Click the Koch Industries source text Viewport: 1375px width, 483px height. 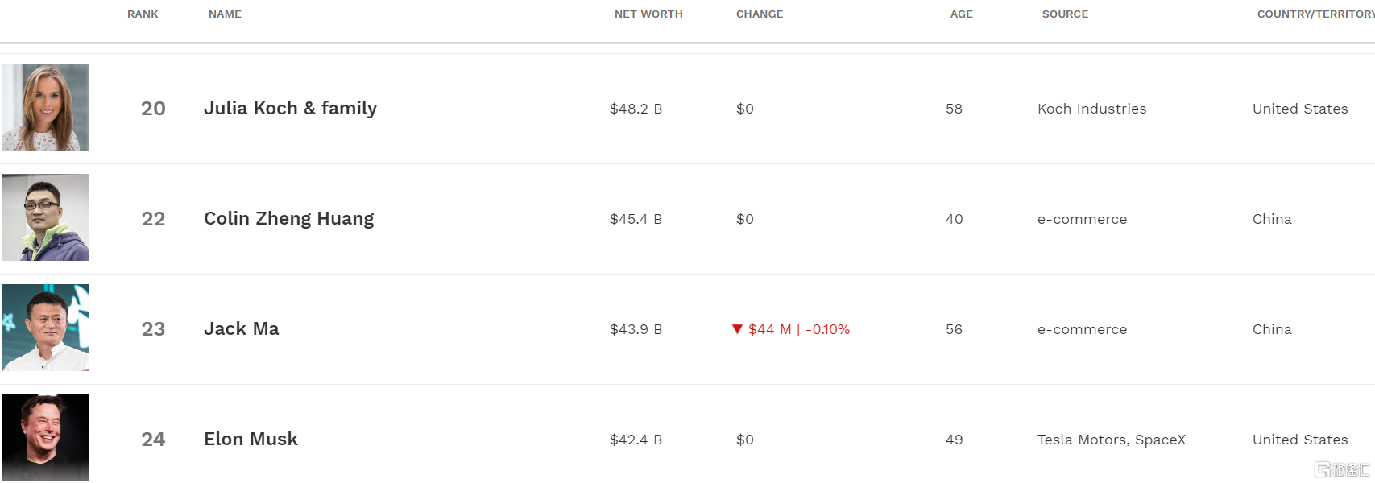1091,109
